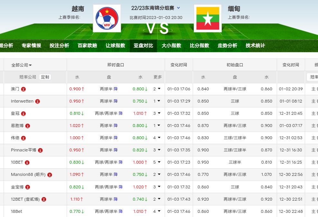The height and width of the screenshot is (217, 318).
Task: Click the red 主 icon beside Mansion88 (明升)
Action: click(x=50, y=175)
